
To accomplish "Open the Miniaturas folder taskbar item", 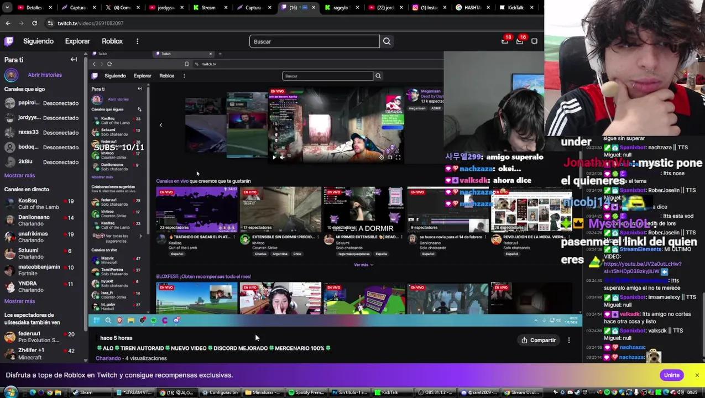I will click(x=263, y=392).
